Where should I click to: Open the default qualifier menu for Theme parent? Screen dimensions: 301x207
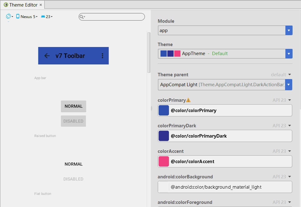coord(281,75)
